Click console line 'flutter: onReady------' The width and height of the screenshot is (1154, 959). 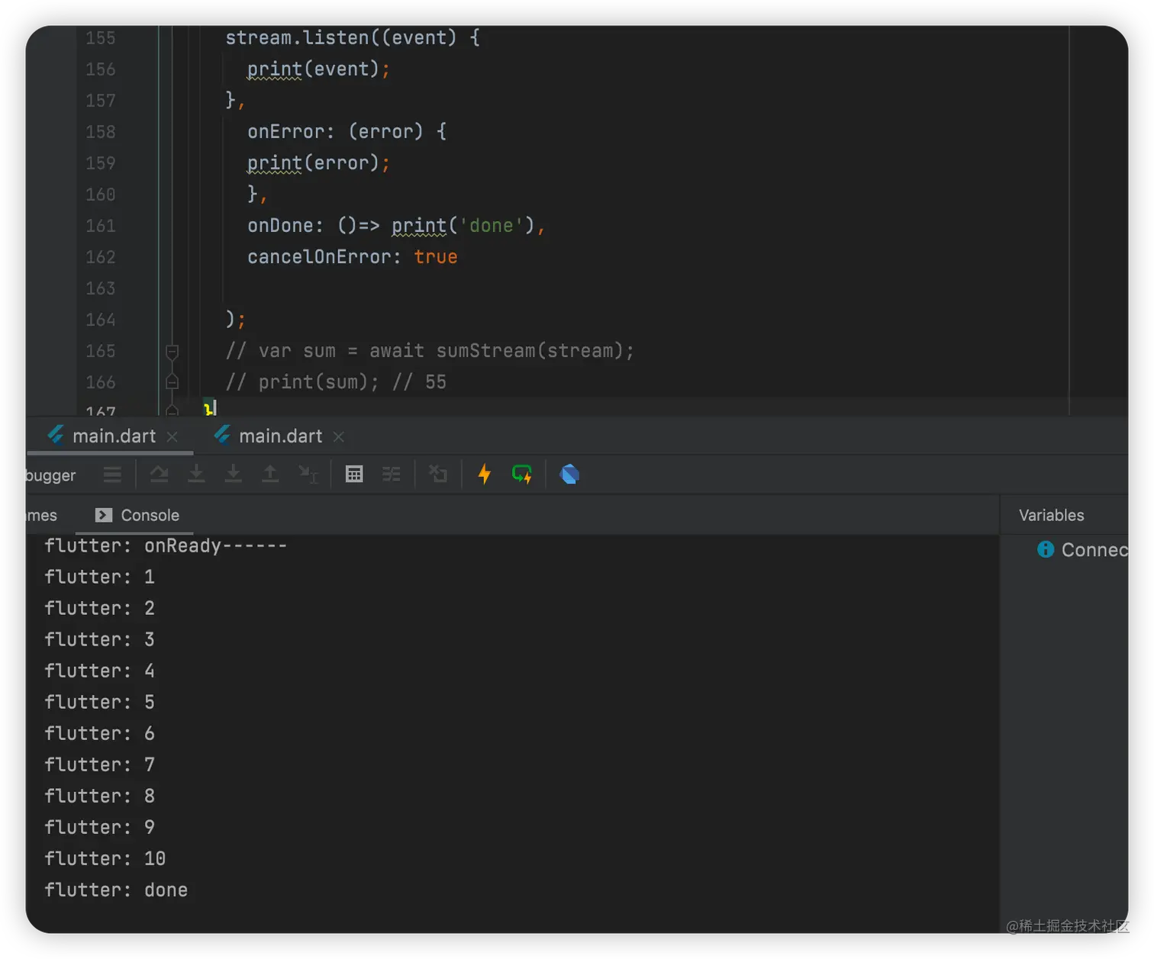(x=166, y=545)
